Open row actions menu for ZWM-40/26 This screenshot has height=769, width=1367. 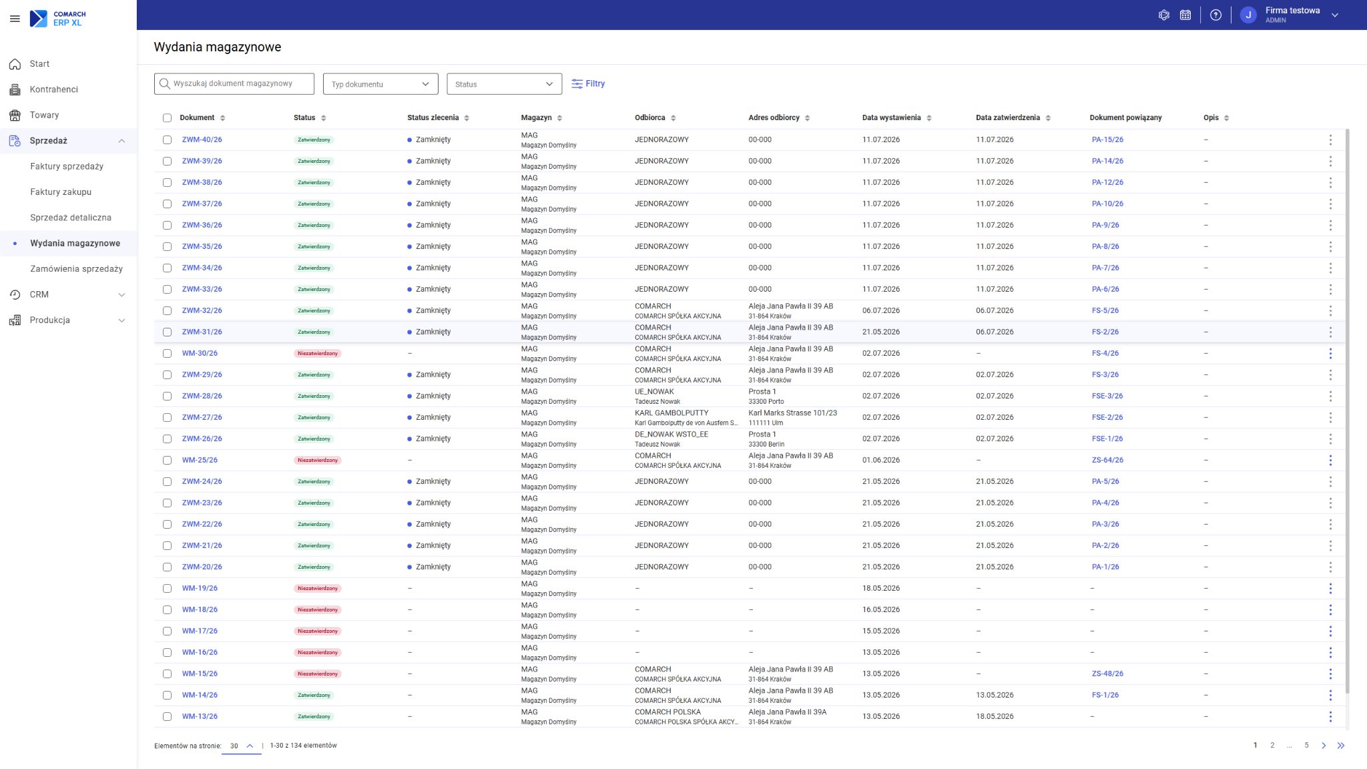point(1330,140)
